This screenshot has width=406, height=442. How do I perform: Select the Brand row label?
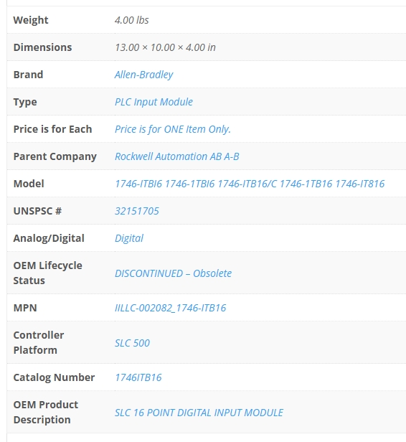(x=28, y=75)
